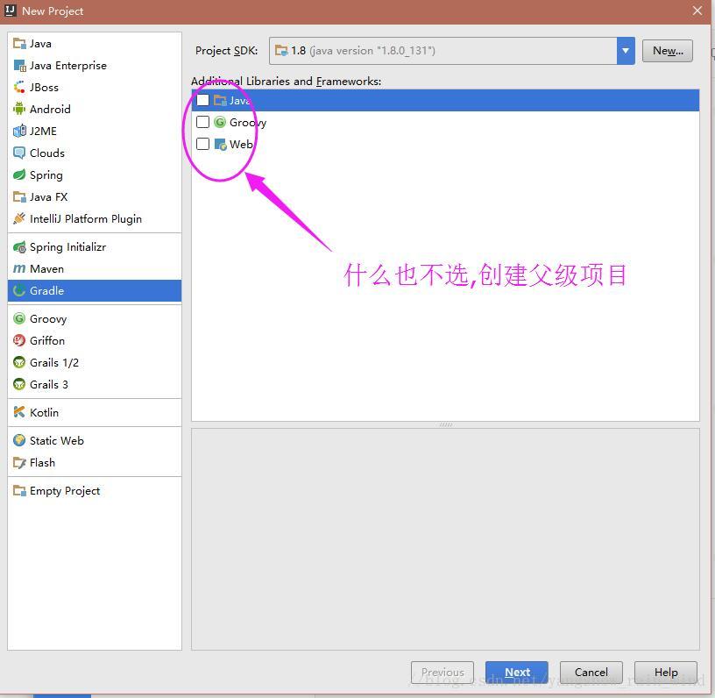Select Gradle project type label

point(46,290)
